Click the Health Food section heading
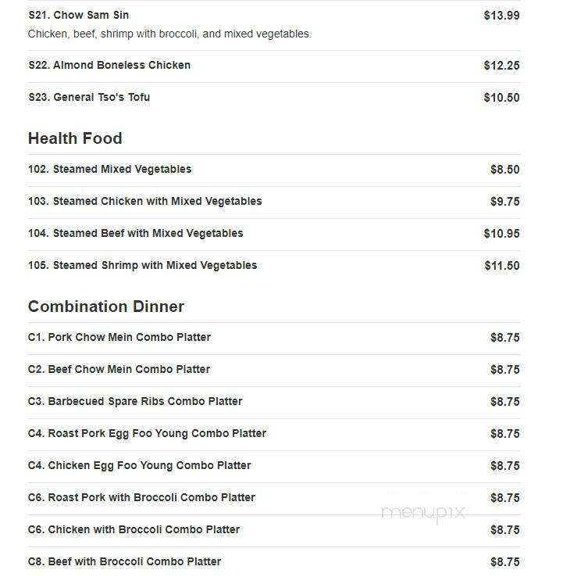 [x=75, y=138]
